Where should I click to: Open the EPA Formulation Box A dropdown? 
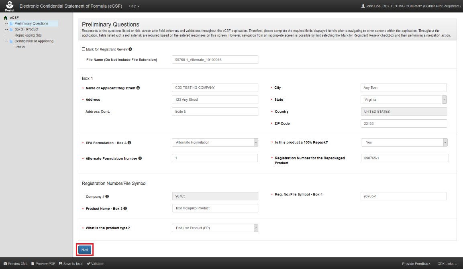[x=215, y=142]
